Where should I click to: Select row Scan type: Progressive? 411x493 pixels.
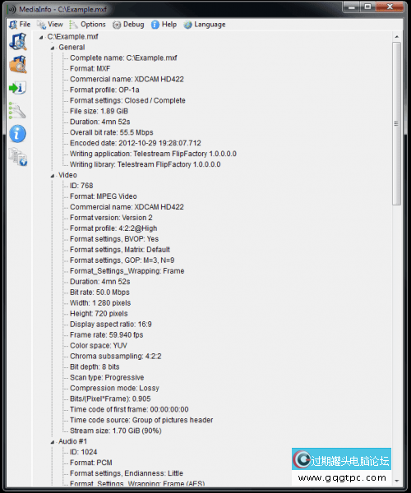(x=107, y=378)
